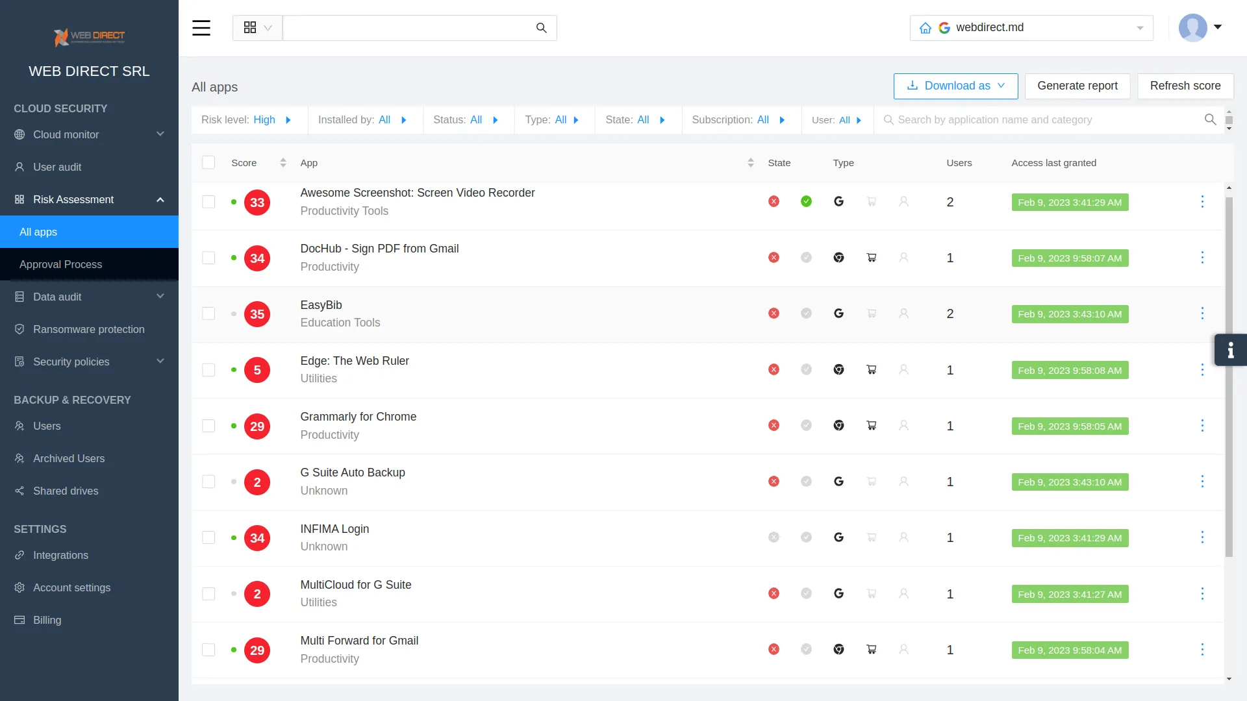Select Grammarly for Chrome checkbox
The image size is (1247, 701).
coord(208,426)
